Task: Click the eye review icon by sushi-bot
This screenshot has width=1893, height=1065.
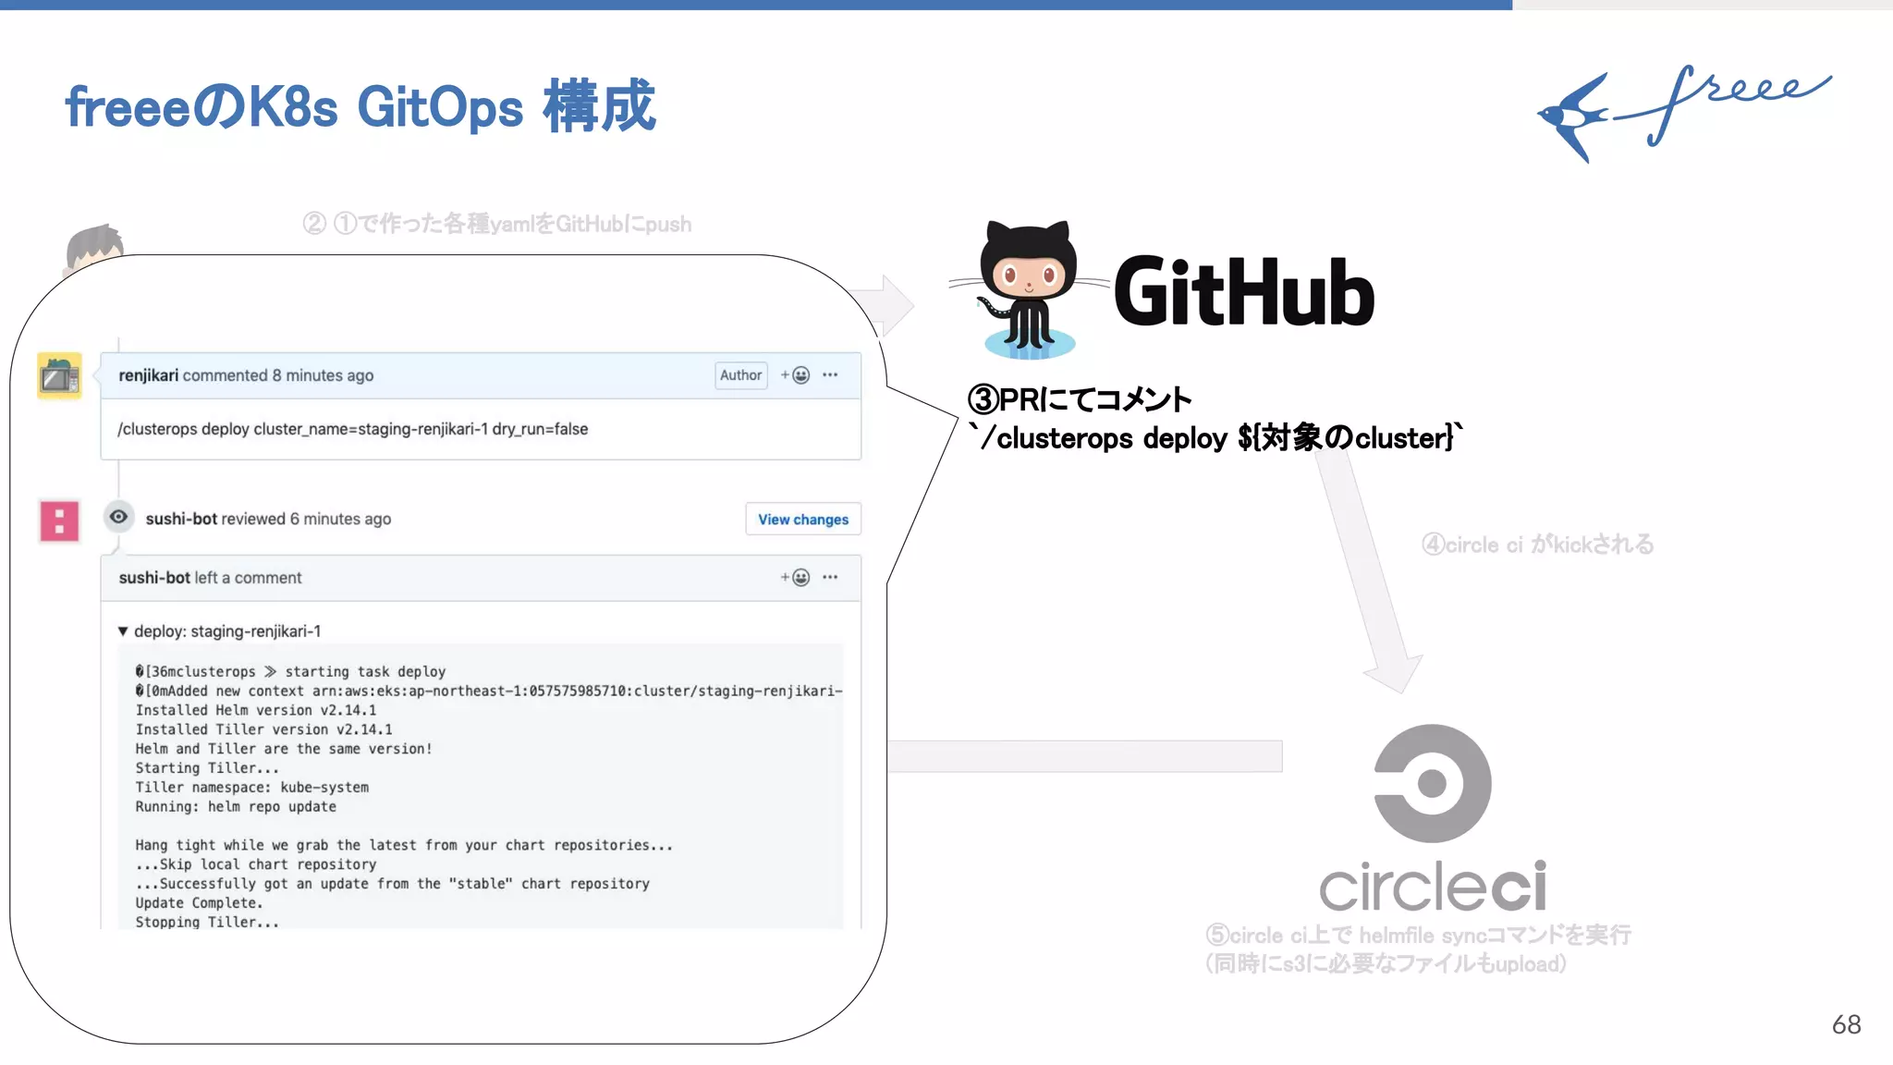Action: (118, 517)
